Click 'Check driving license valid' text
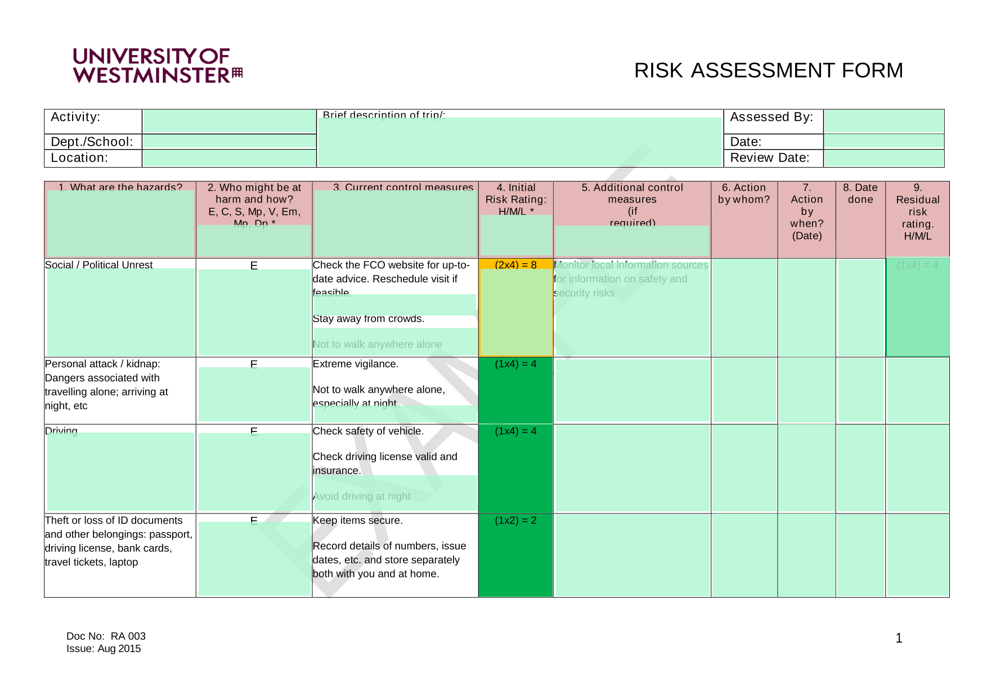Viewport: 987px width, 698px height. (385, 463)
